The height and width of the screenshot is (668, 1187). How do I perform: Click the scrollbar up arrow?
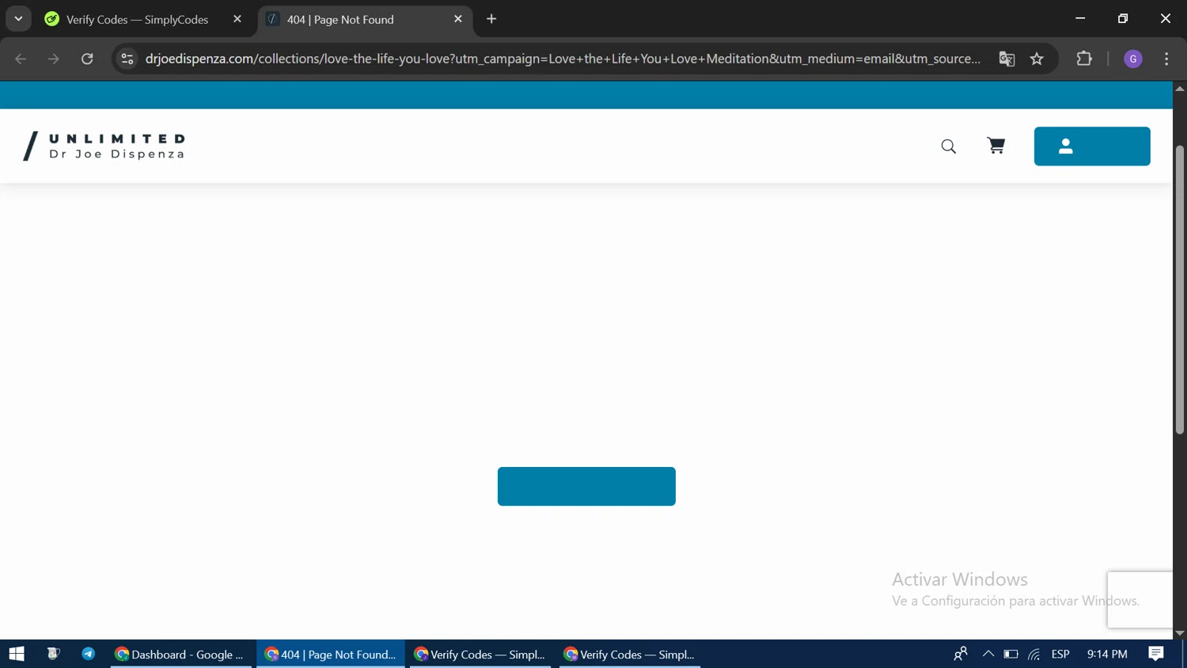click(x=1180, y=88)
